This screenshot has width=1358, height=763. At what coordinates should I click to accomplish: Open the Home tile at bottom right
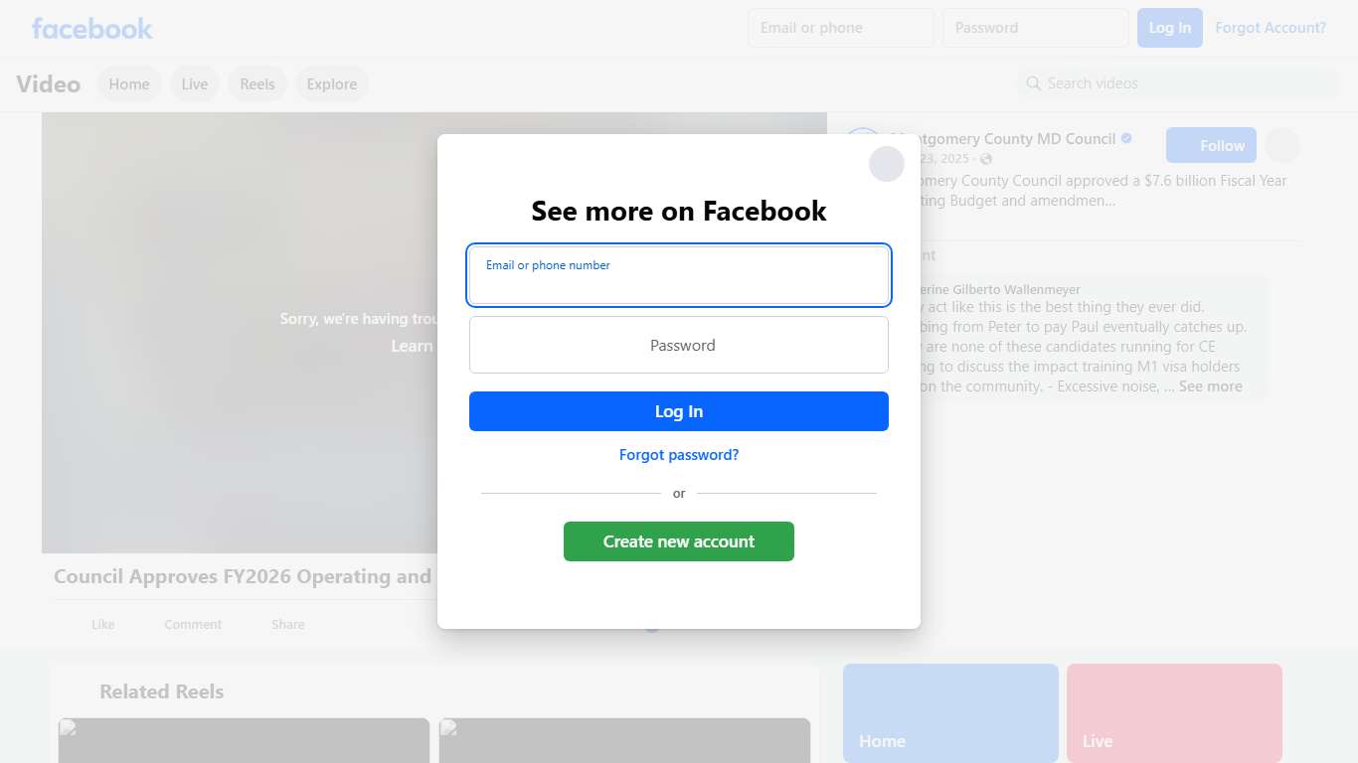pyautogui.click(x=950, y=713)
